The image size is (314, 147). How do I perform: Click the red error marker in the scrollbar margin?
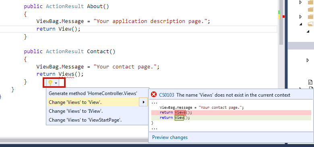click(283, 17)
